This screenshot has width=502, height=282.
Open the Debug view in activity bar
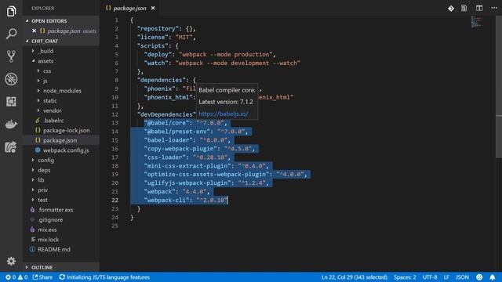pos(11,79)
